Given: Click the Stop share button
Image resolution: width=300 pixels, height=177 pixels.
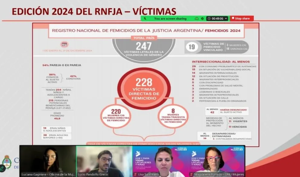Looking at the screenshot, I should (x=242, y=18).
